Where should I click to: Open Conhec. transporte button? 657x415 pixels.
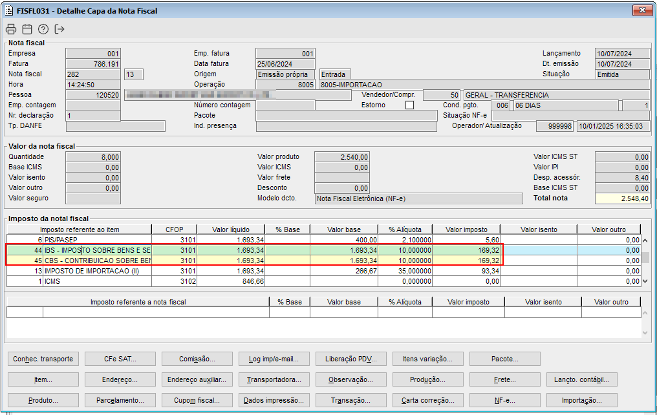43,359
